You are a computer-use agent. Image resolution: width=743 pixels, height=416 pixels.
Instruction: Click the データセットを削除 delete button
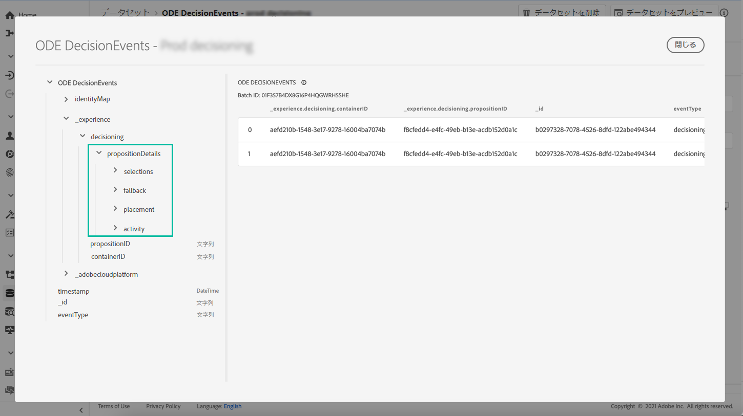(562, 13)
